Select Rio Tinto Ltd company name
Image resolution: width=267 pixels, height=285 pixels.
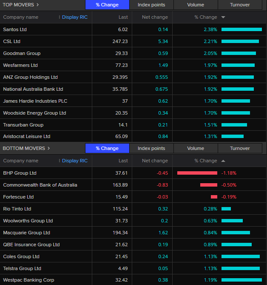pyautogui.click(x=17, y=209)
